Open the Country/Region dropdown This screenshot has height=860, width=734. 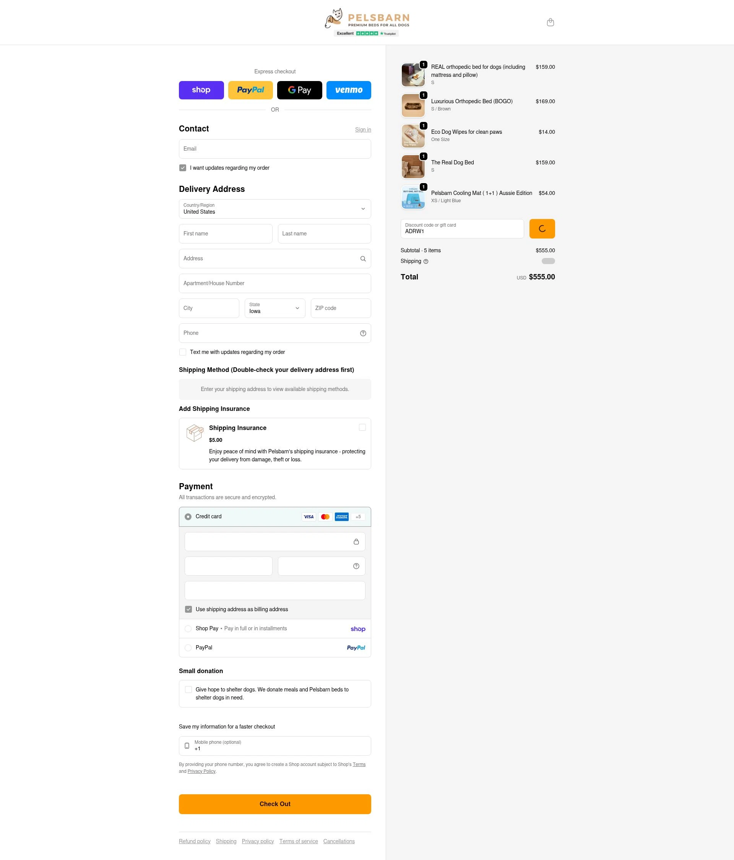275,209
